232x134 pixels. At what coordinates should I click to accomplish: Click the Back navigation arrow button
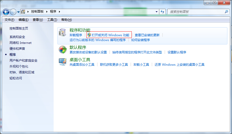tap(6, 12)
